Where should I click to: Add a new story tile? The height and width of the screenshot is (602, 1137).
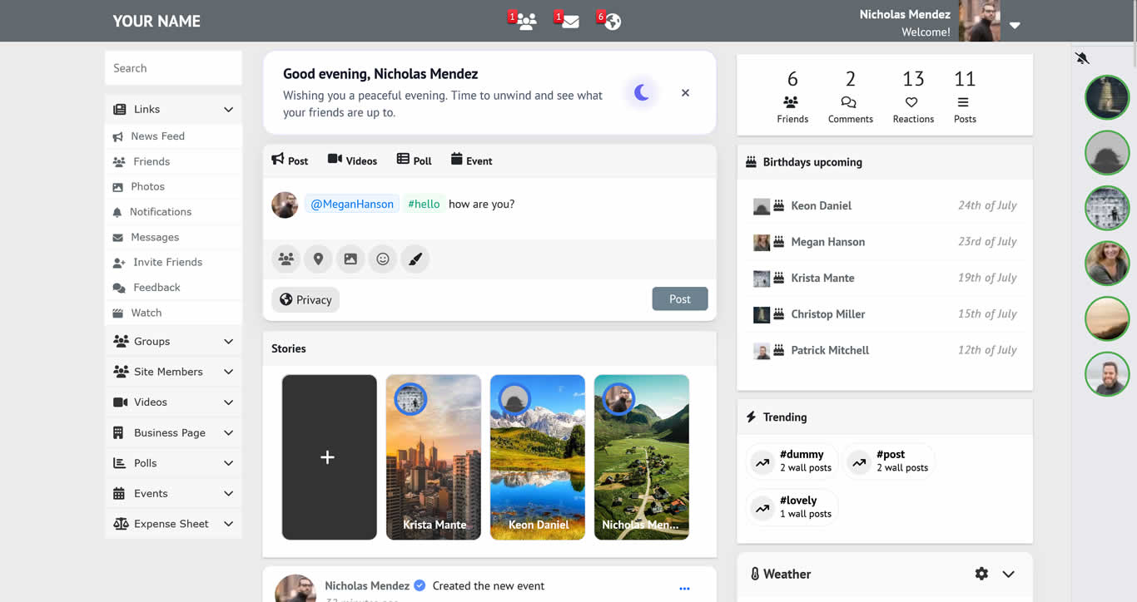tap(329, 457)
